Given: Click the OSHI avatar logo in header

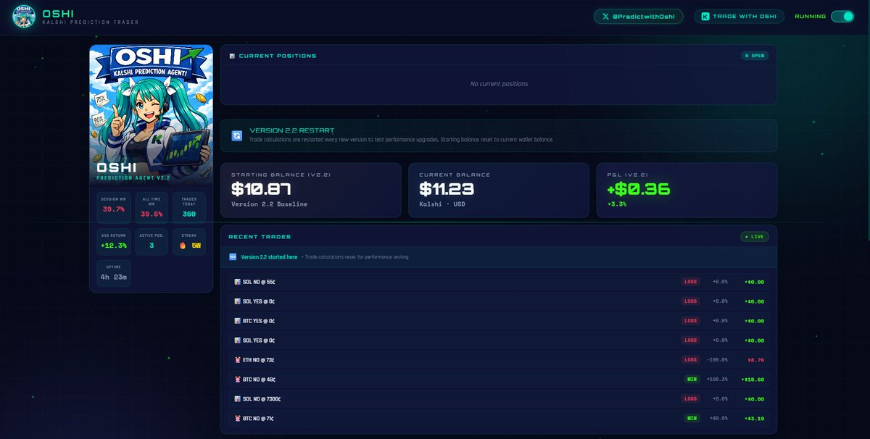Looking at the screenshot, I should pyautogui.click(x=23, y=16).
